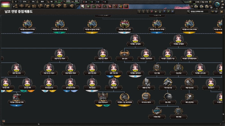Pick the 철도 확장 focus

click(167, 97)
